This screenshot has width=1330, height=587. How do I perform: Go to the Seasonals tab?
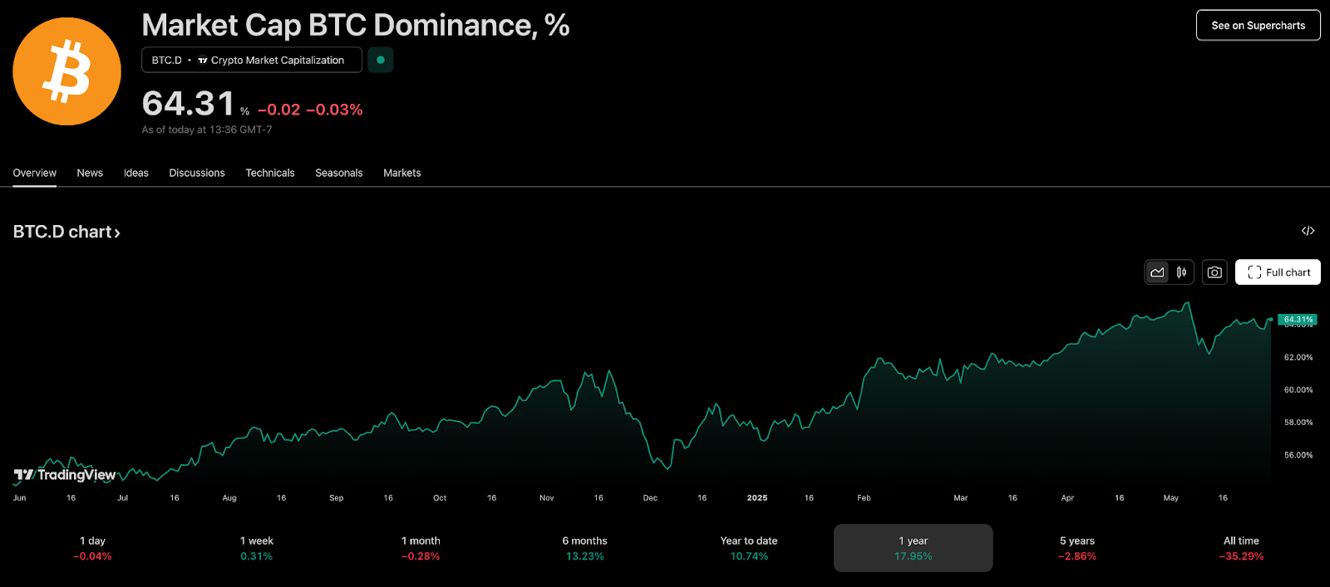339,173
